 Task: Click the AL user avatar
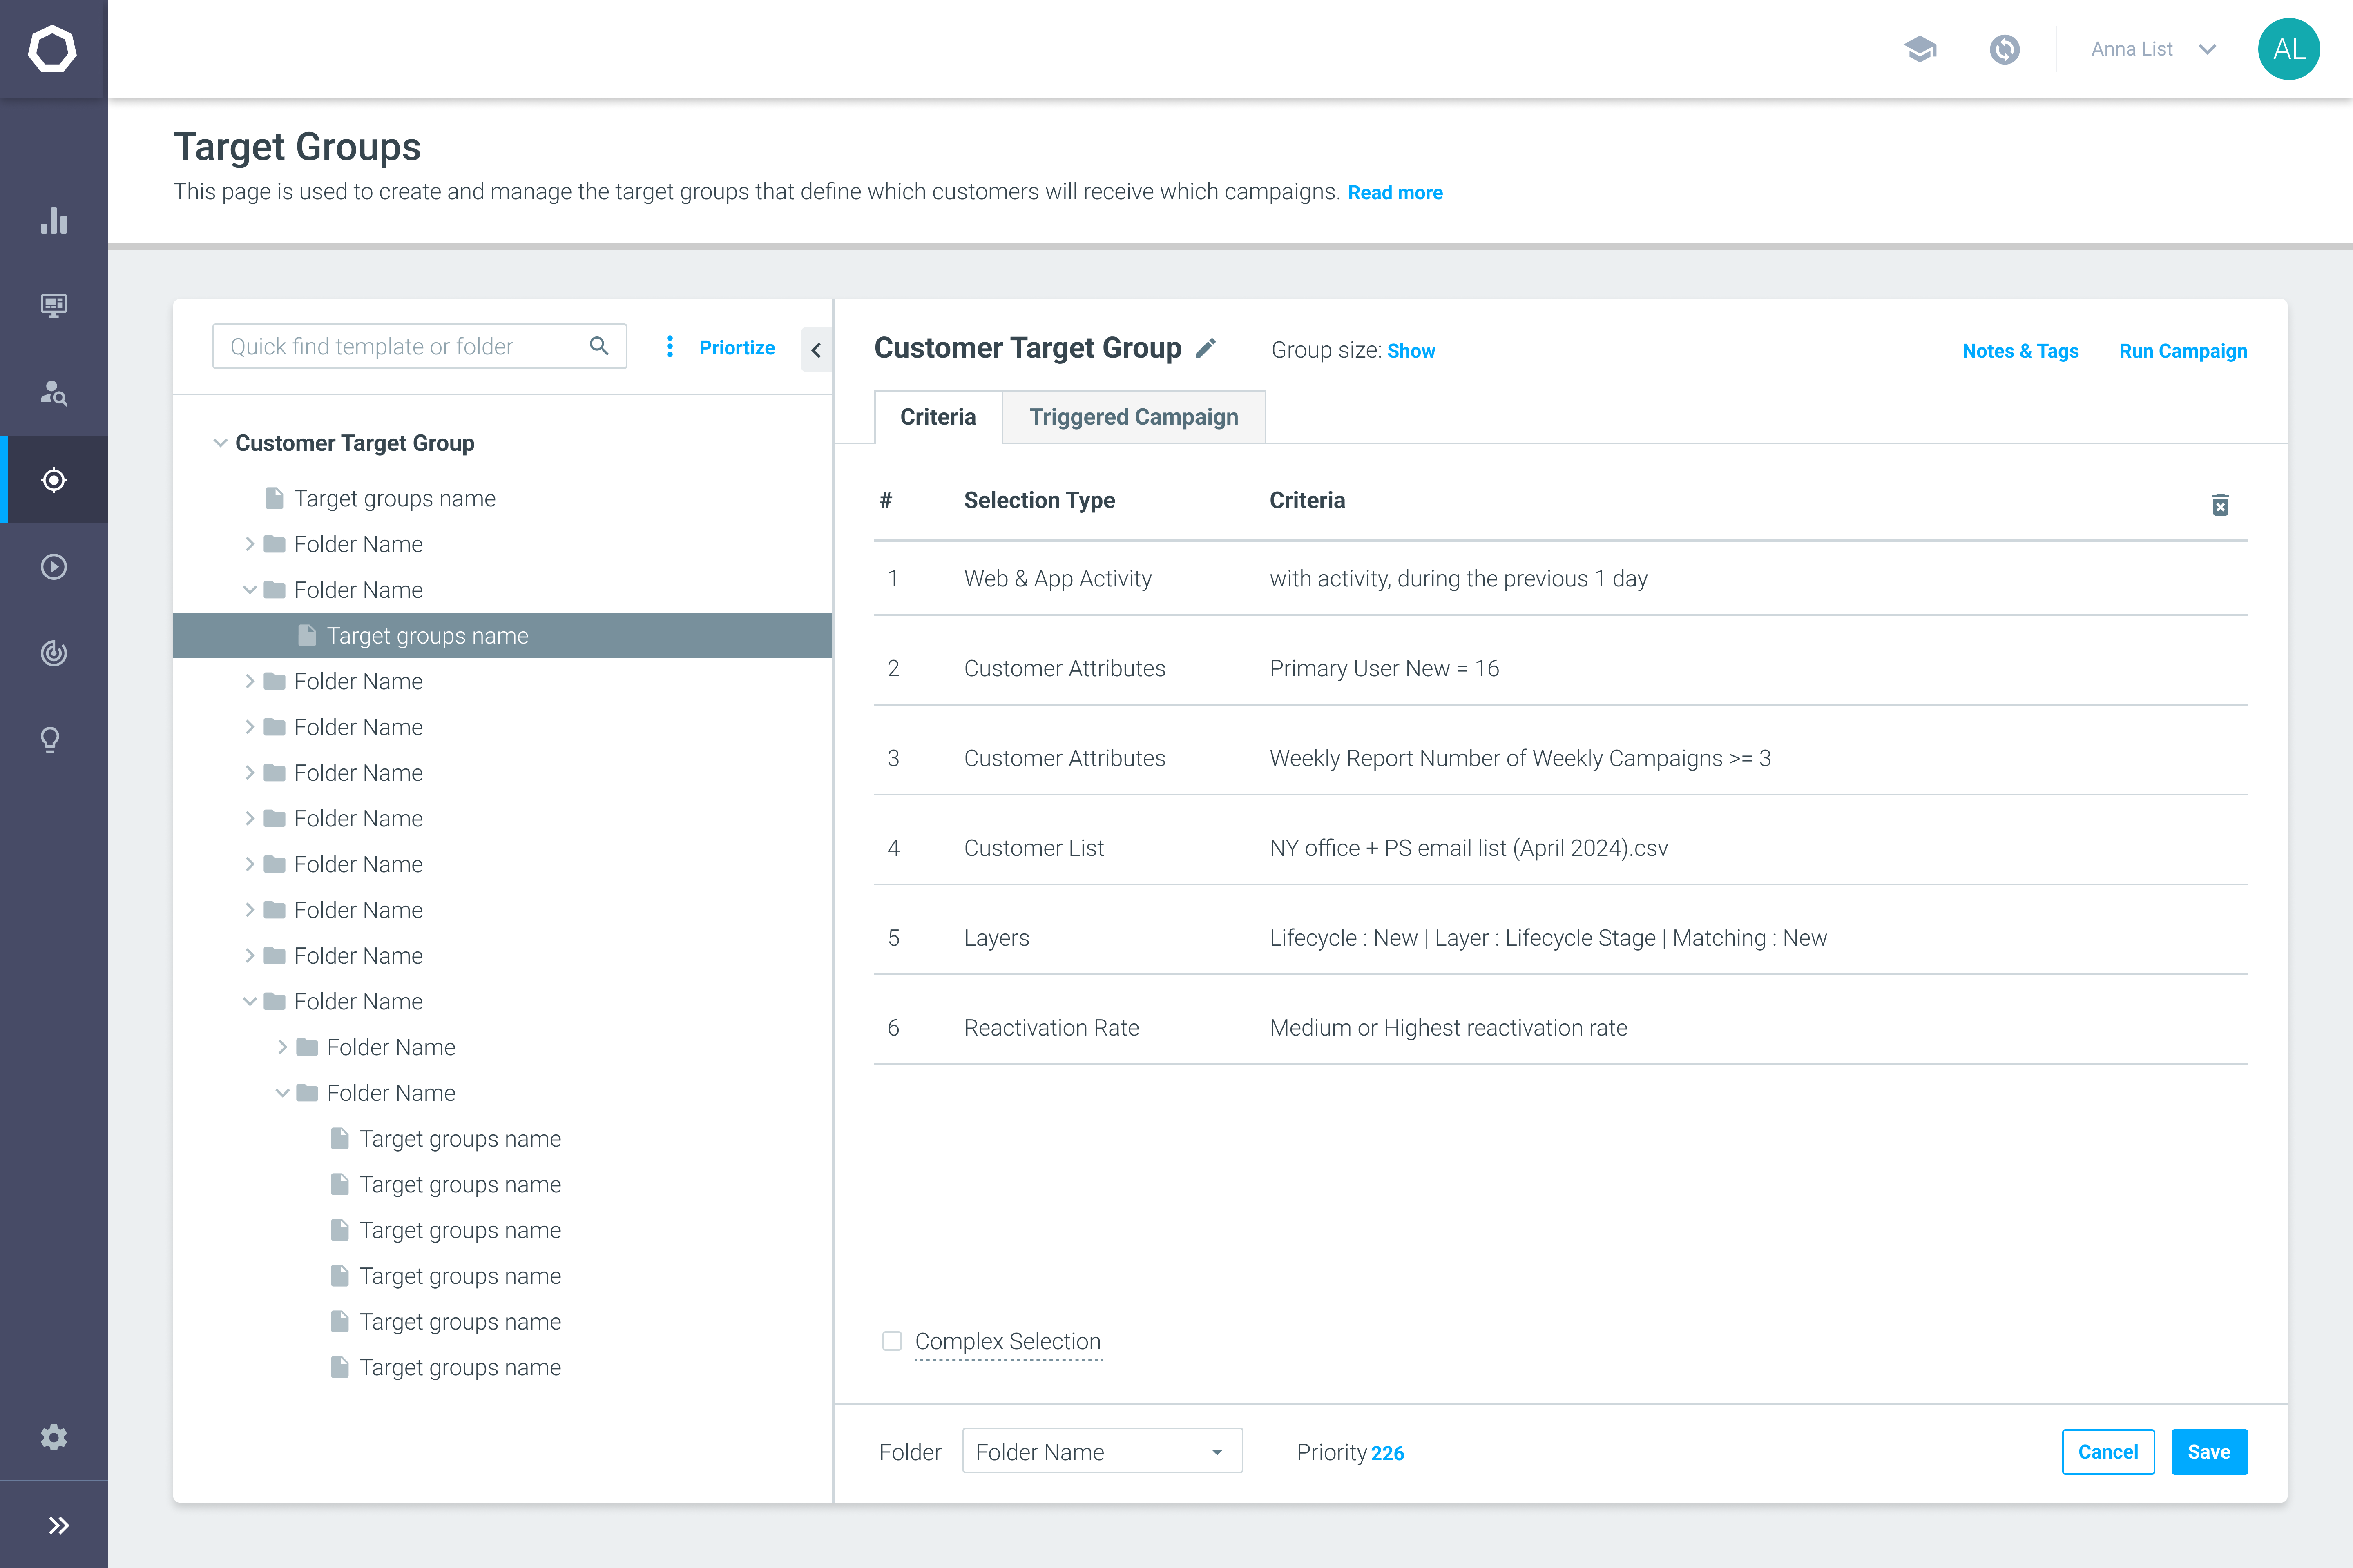2289,49
